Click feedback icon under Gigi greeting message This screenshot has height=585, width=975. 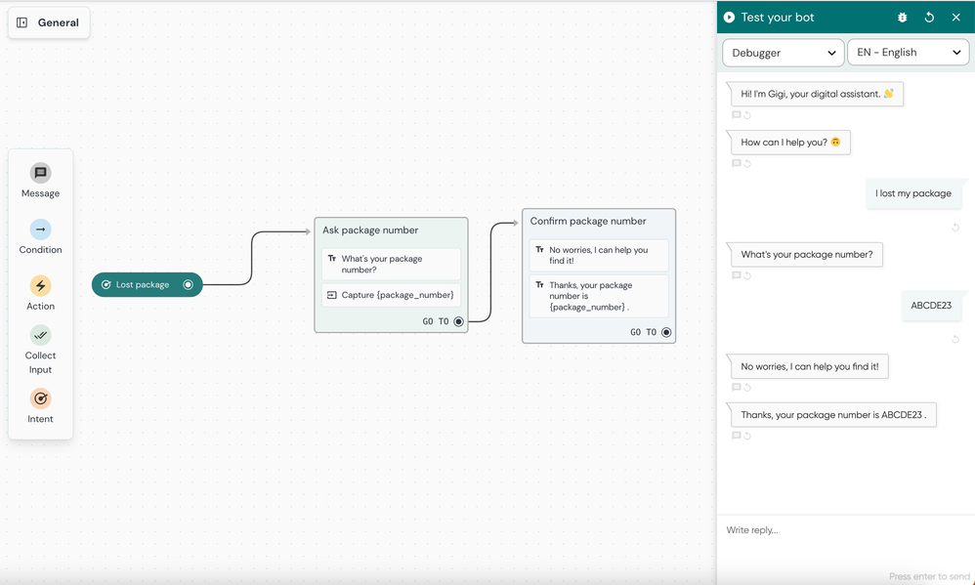[x=737, y=115]
